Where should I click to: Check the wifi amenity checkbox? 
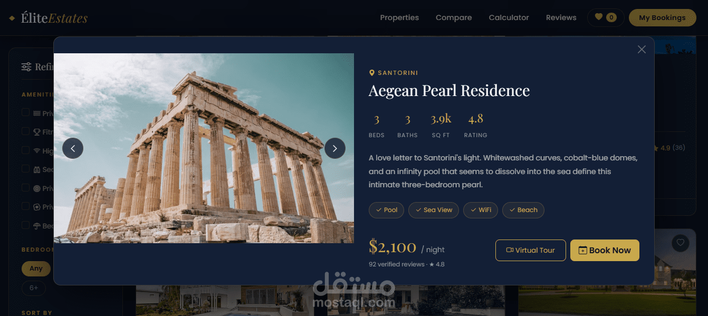point(25,150)
